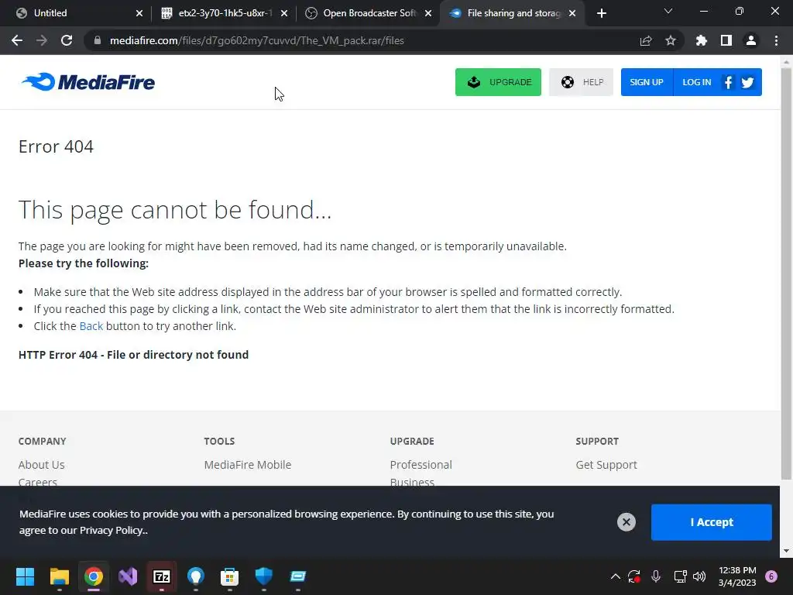Viewport: 793px width, 595px height.
Task: Click the green UPGRADE button
Action: [x=498, y=82]
